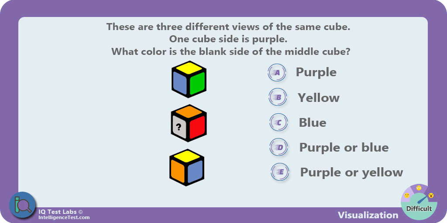Image resolution: width=447 pixels, height=223 pixels.
Task: Choose the Purple or yellow answer text
Action: coord(351,172)
